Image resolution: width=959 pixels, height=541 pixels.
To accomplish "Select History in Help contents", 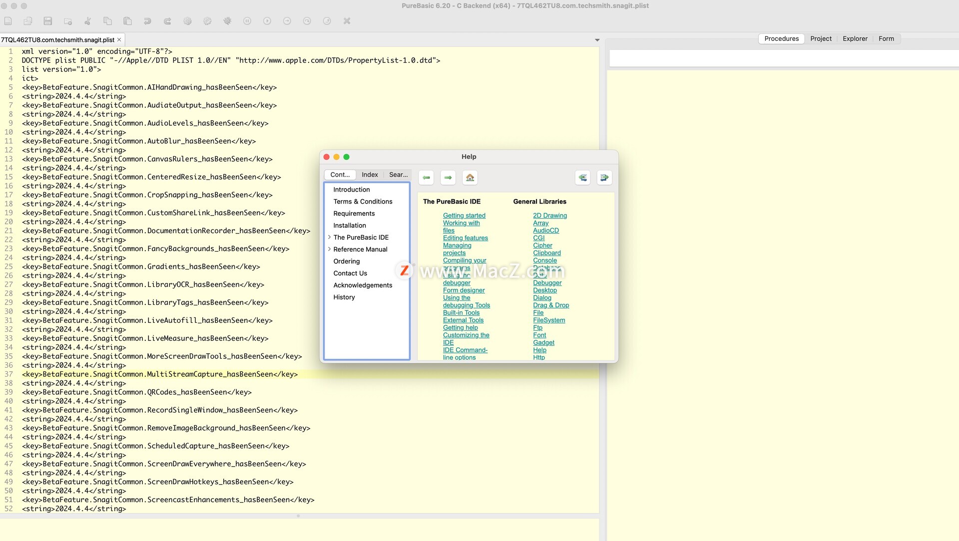I will (344, 297).
